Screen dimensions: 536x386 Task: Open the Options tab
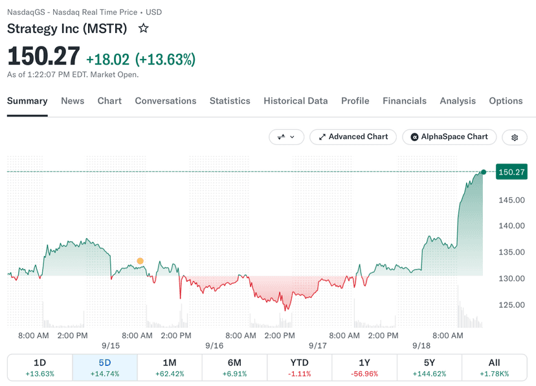pos(506,101)
